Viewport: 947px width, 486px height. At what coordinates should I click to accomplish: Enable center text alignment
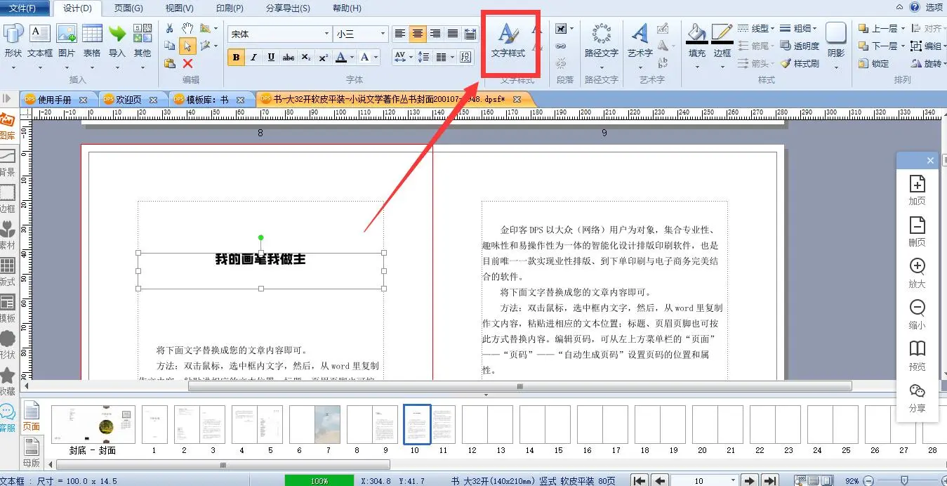point(418,34)
